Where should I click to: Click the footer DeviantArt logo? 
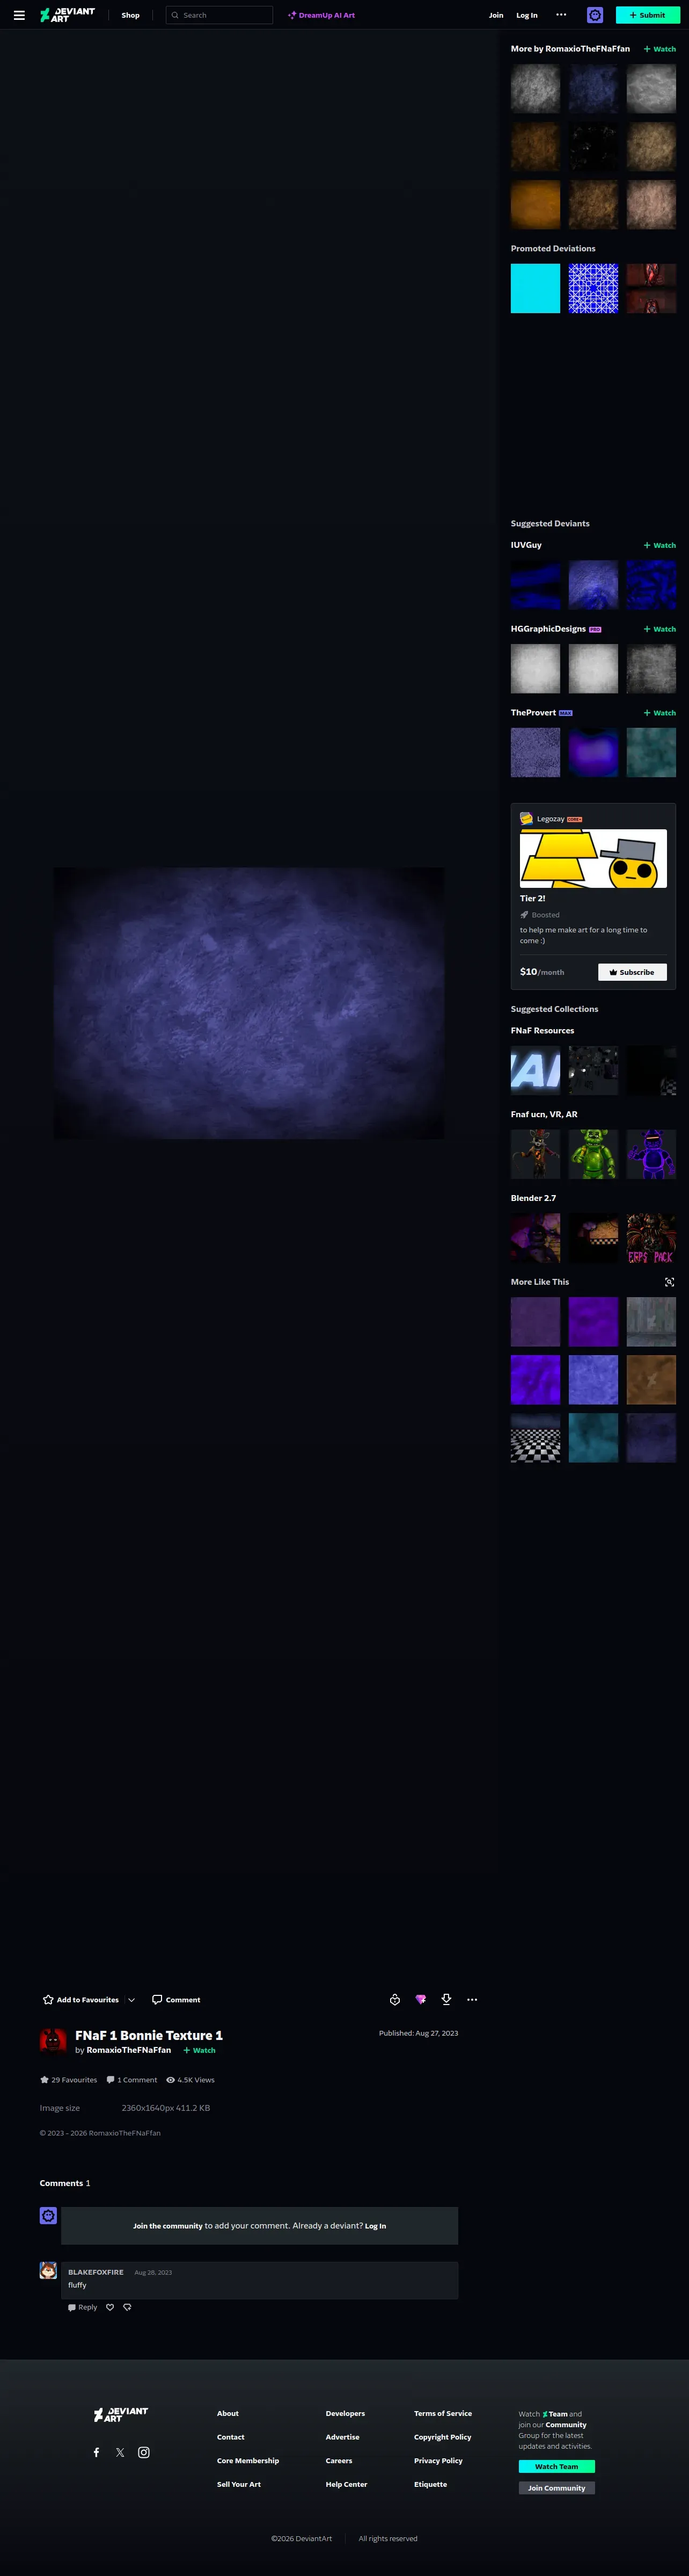point(120,2414)
